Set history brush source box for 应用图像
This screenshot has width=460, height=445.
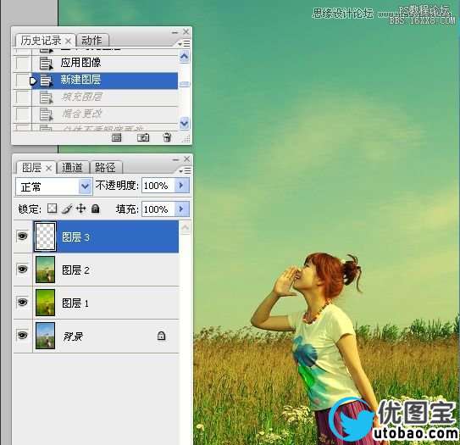click(22, 63)
